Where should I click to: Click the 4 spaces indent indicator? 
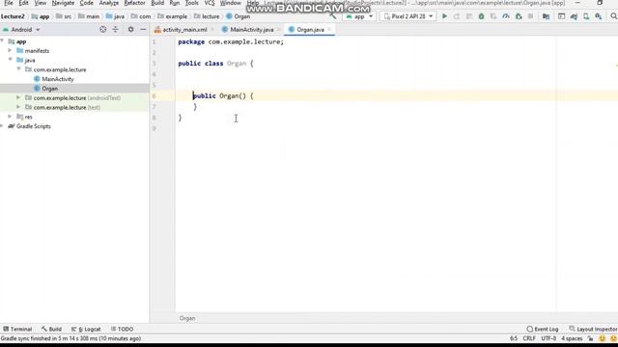pos(572,338)
